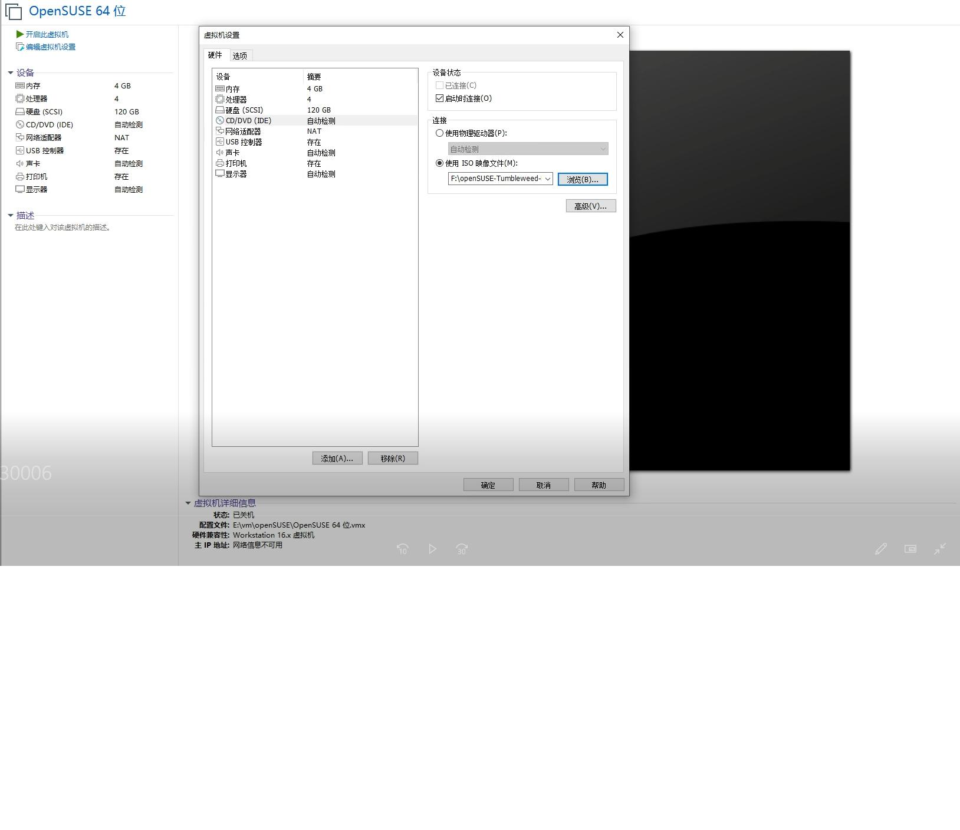The width and height of the screenshot is (960, 830).
Task: Click the 浏览(B)... button
Action: pyautogui.click(x=583, y=179)
